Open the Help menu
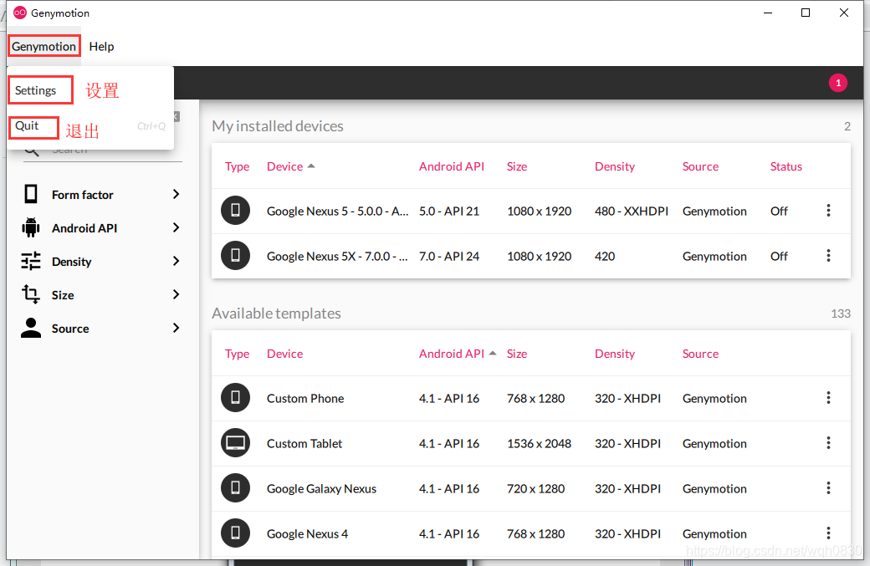The width and height of the screenshot is (870, 566). point(101,47)
